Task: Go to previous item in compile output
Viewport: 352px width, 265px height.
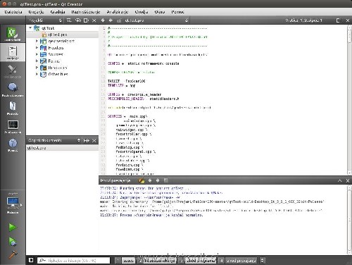Action: click(150, 180)
